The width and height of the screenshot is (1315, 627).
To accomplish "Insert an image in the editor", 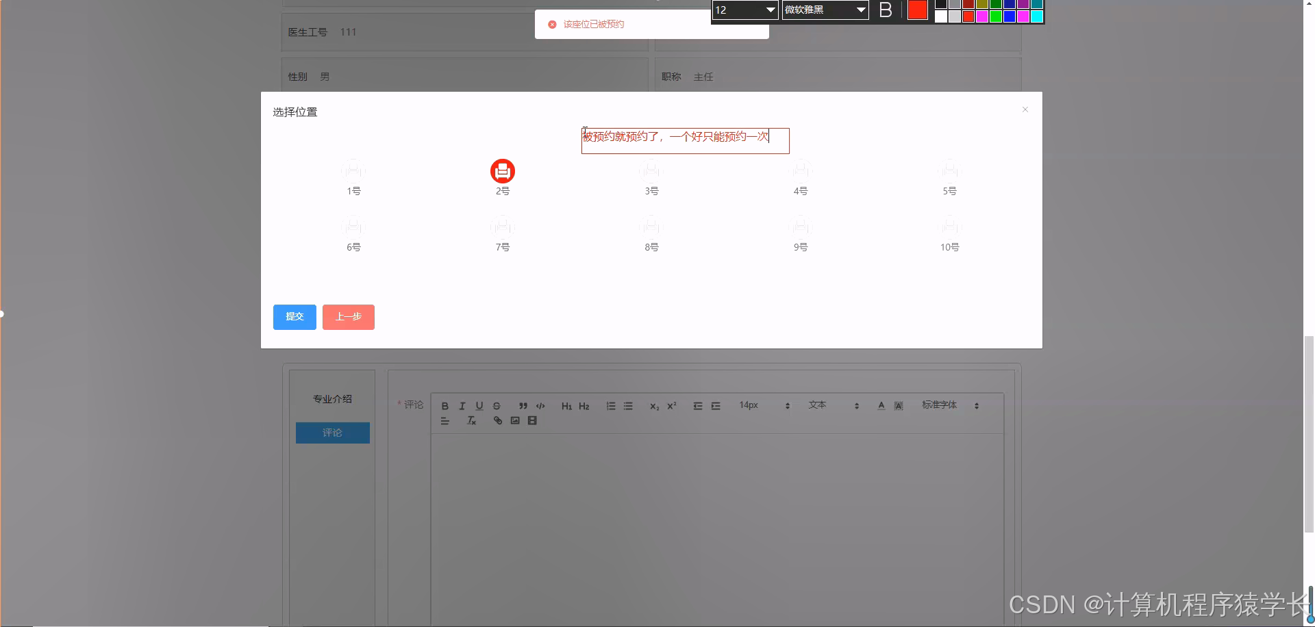I will (515, 421).
